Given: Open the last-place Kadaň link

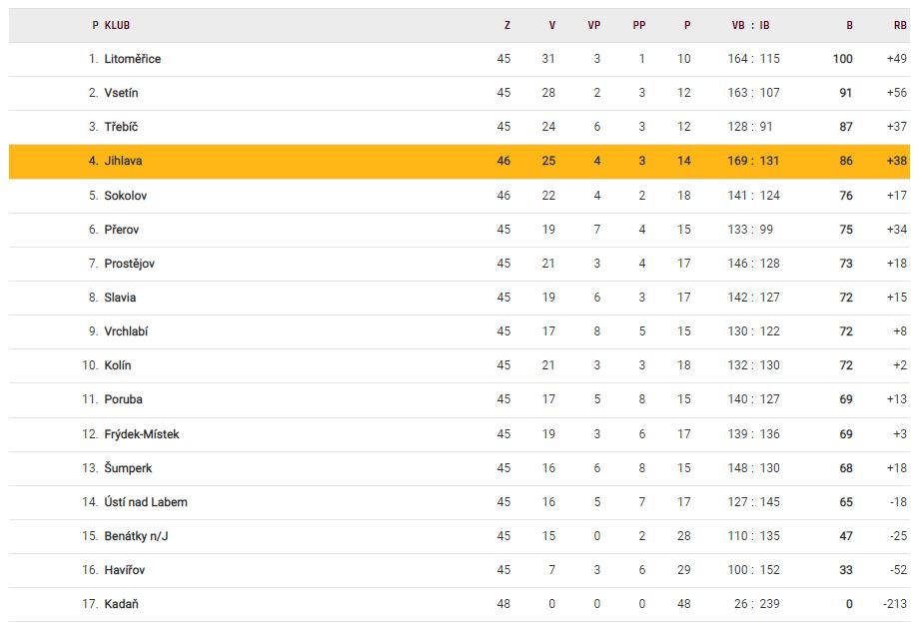Looking at the screenshot, I should click(x=120, y=604).
